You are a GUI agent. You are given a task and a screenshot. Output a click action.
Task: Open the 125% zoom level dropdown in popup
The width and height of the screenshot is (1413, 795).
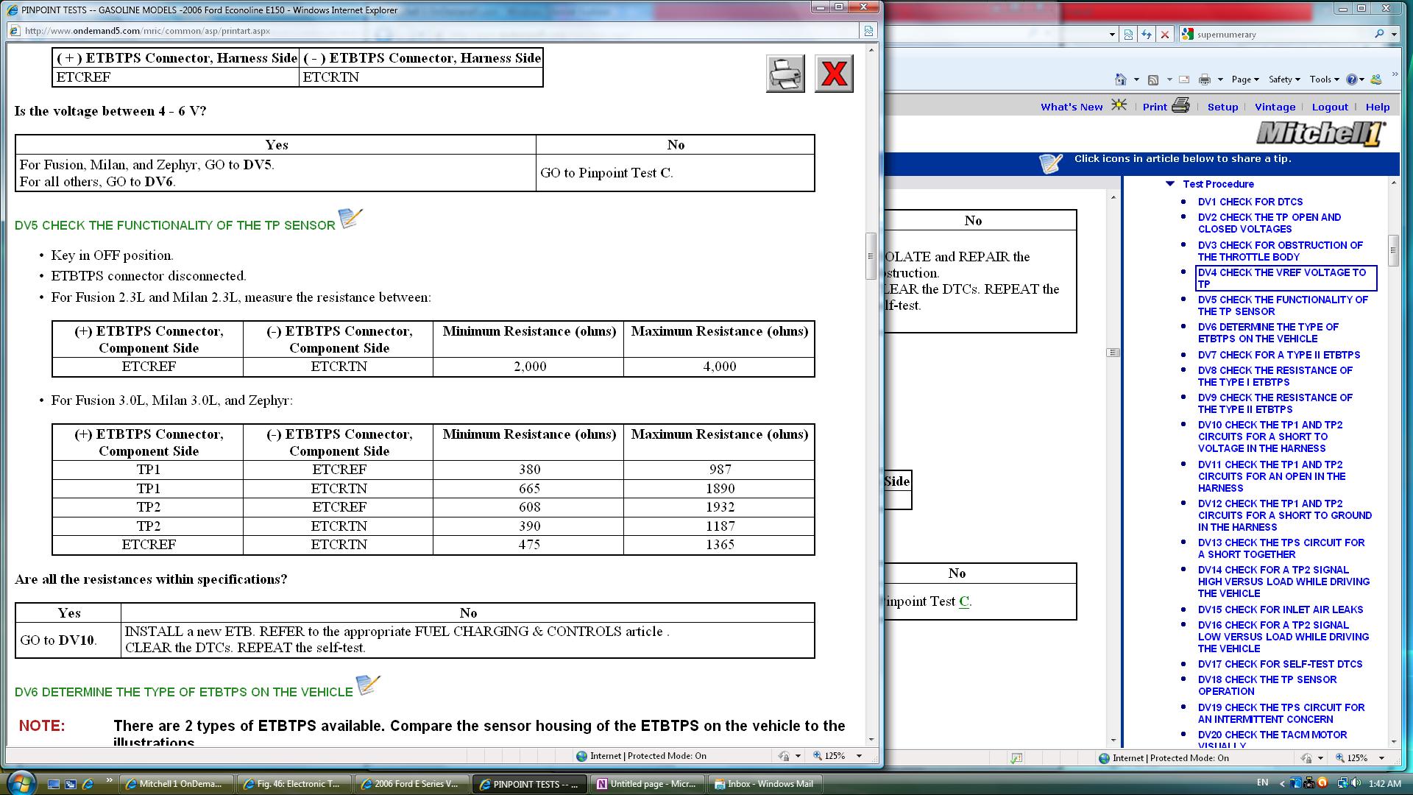tap(858, 756)
